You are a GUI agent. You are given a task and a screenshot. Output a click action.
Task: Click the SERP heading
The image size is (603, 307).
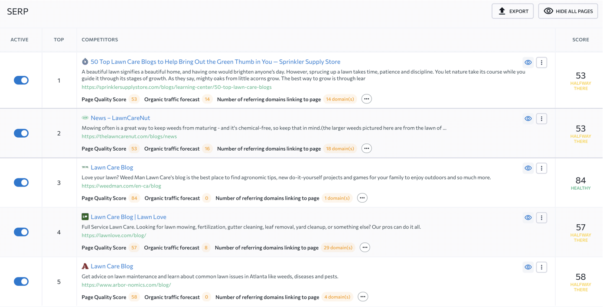coord(18,12)
